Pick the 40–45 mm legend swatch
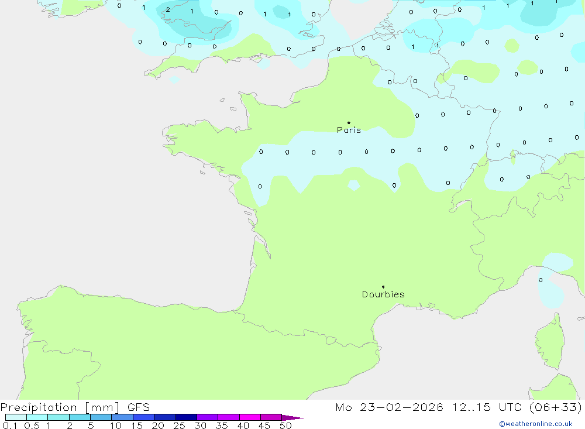 (250, 417)
